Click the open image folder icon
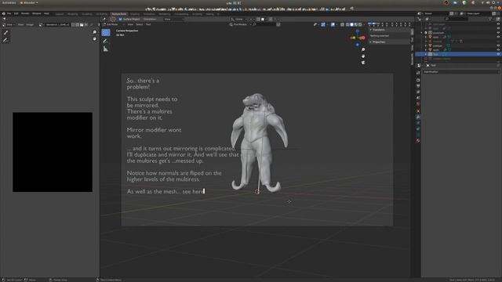 pos(82,24)
